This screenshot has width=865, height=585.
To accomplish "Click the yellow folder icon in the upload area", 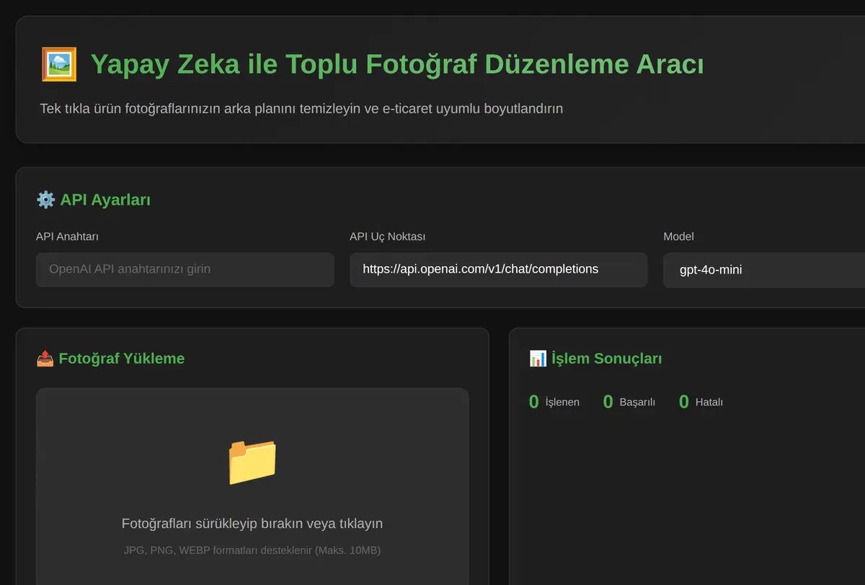I will coord(252,462).
